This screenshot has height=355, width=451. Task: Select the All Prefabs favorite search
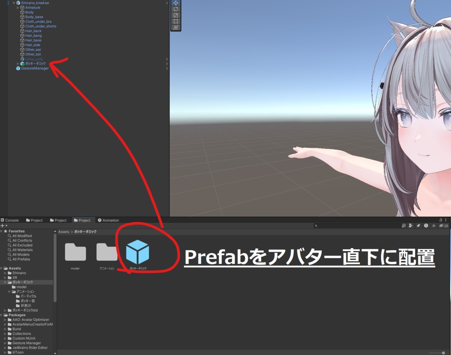coord(21,259)
